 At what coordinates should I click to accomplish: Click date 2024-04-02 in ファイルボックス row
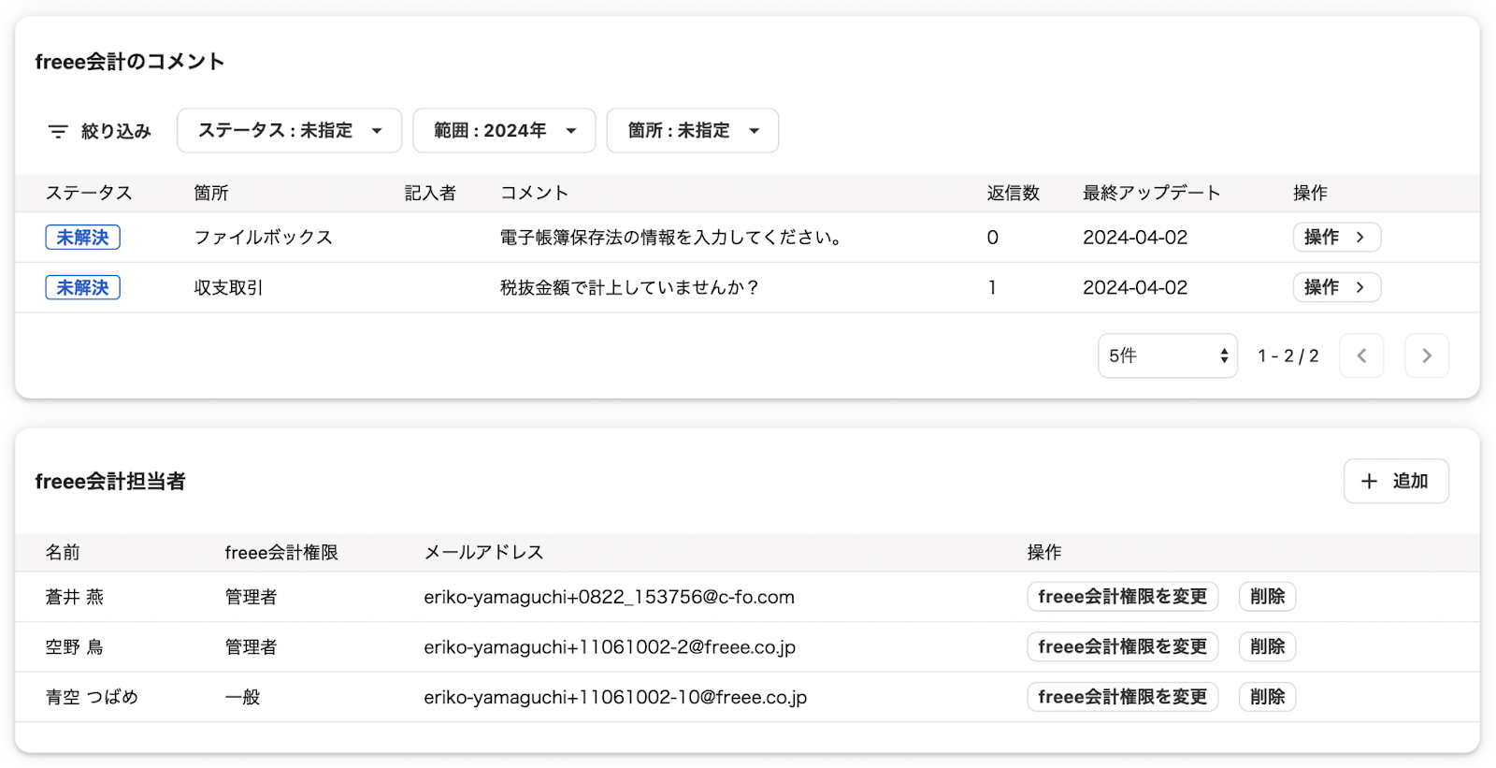pos(1135,238)
